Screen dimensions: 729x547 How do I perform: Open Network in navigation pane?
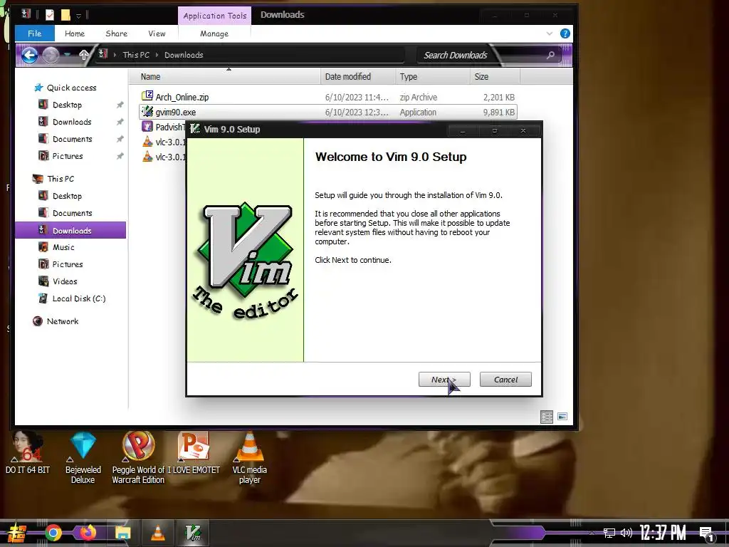(x=63, y=321)
